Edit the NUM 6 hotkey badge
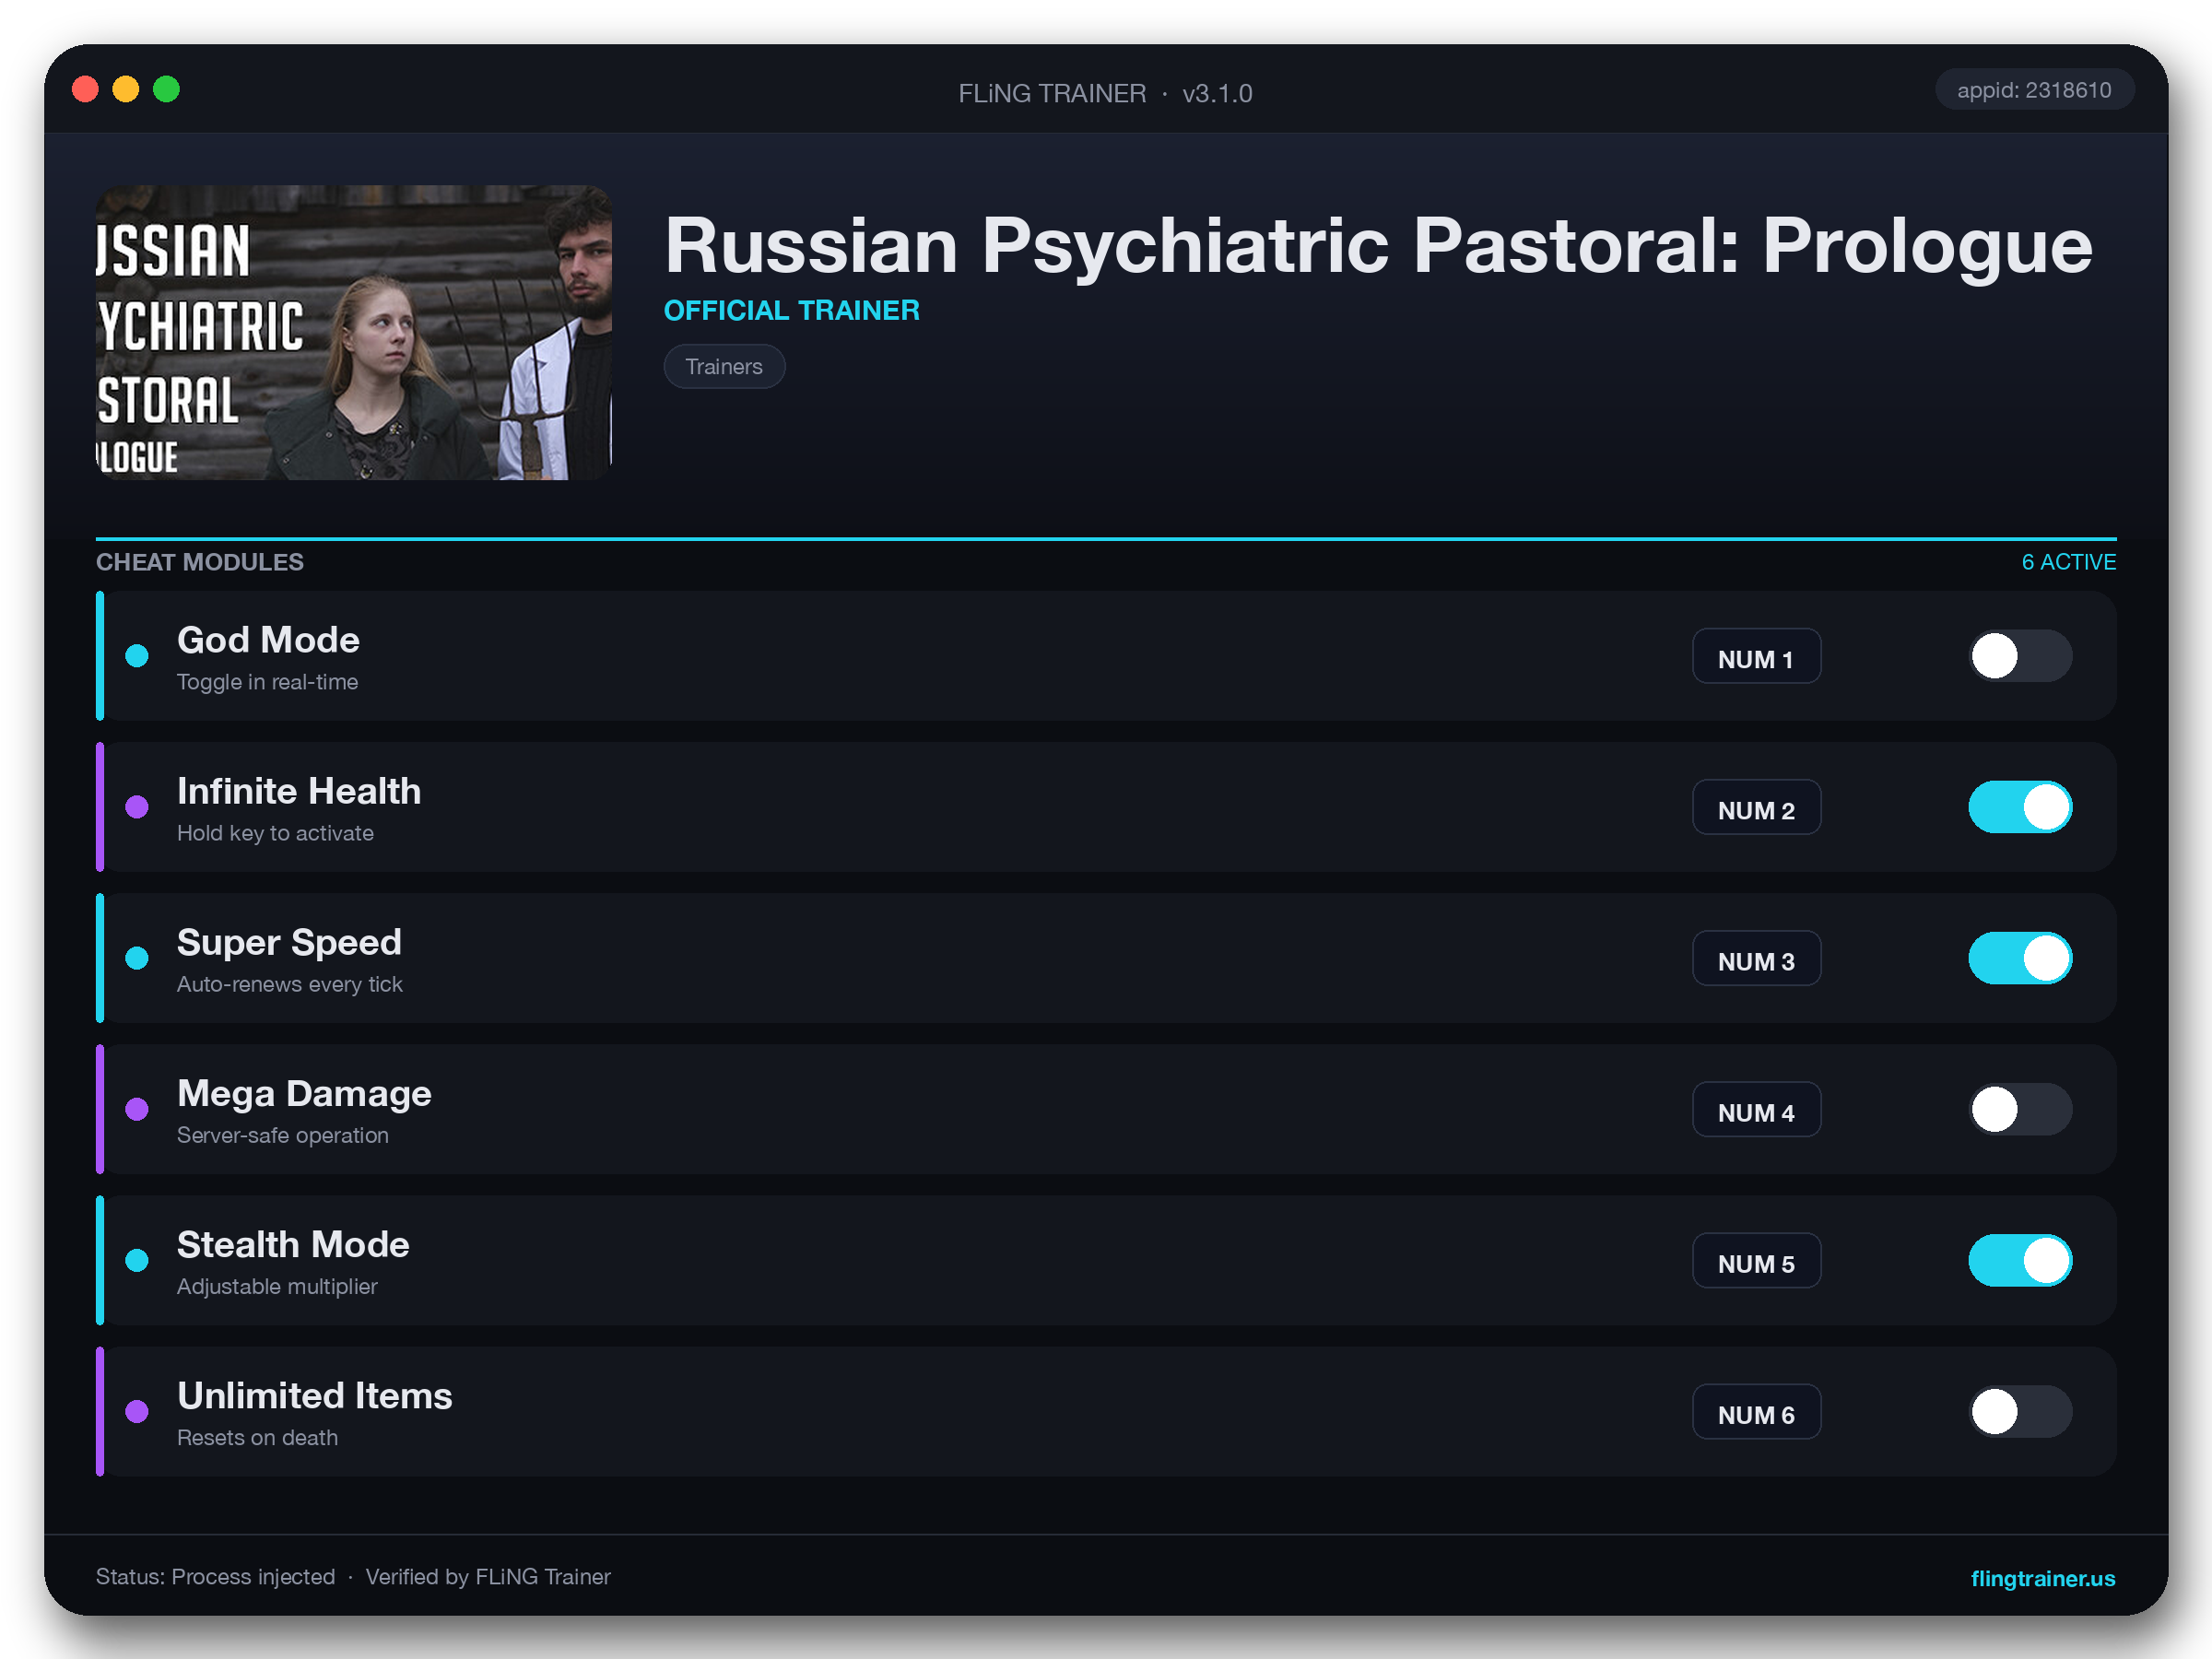The height and width of the screenshot is (1659, 2212). pyautogui.click(x=1756, y=1411)
